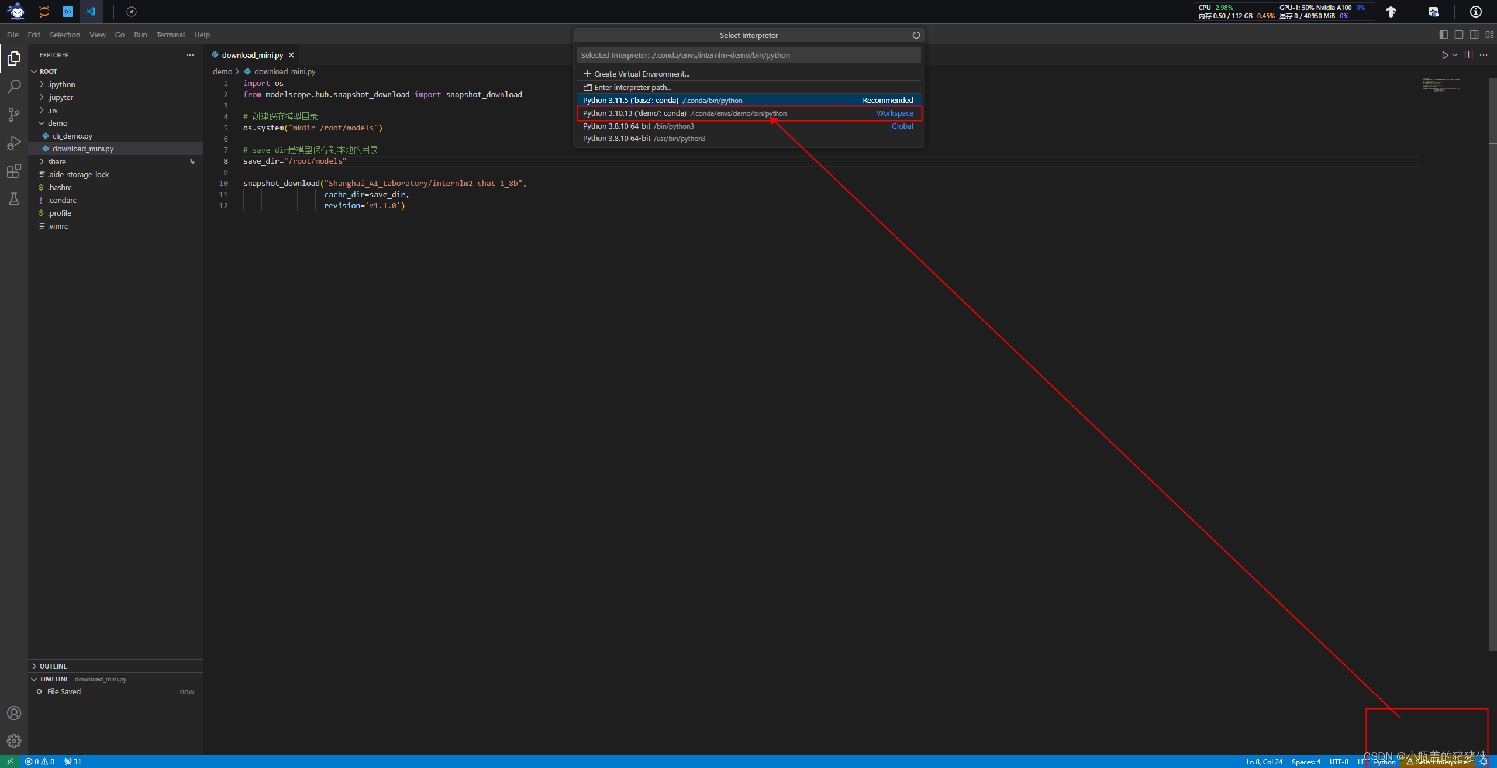Open run options dropdown arrow
The height and width of the screenshot is (768, 1497).
point(1455,55)
